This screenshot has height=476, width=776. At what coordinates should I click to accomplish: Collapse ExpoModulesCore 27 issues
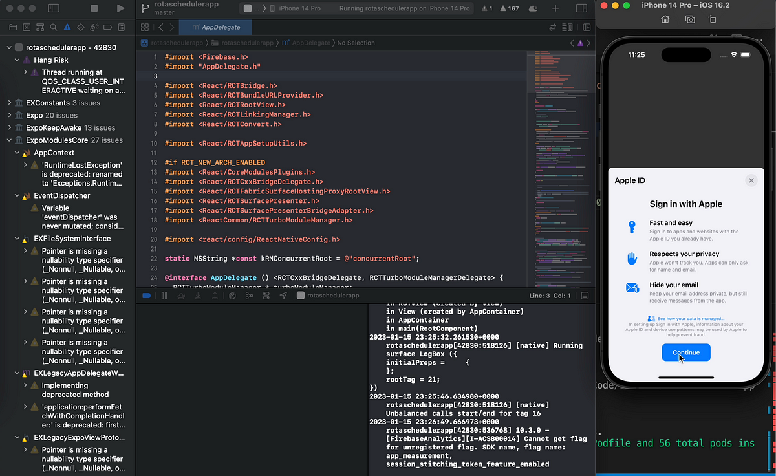(10, 140)
